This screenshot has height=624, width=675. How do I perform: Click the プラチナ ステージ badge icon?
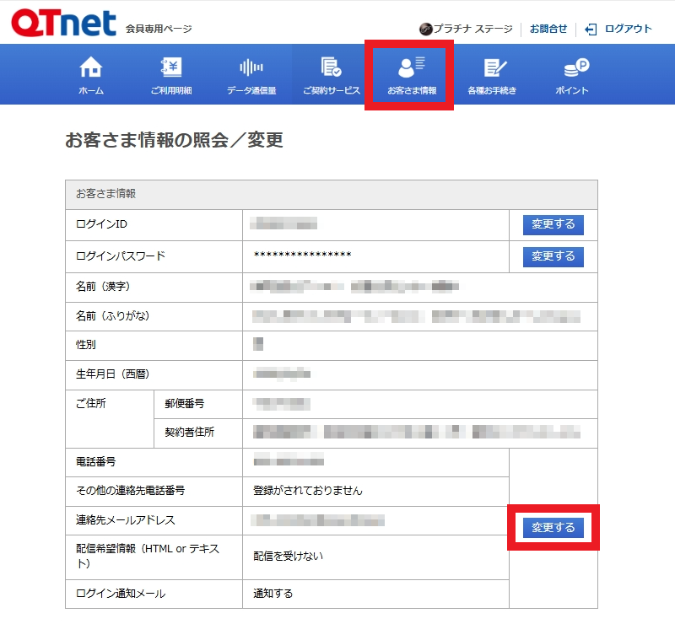pyautogui.click(x=426, y=29)
